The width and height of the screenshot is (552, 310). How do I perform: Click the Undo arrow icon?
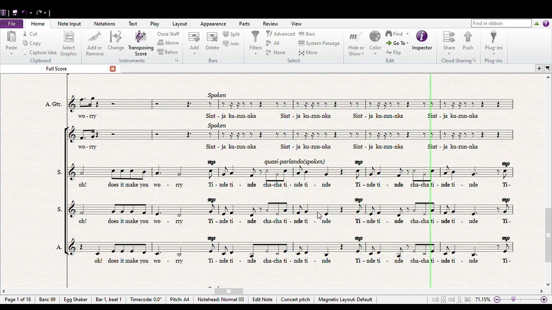point(24,13)
